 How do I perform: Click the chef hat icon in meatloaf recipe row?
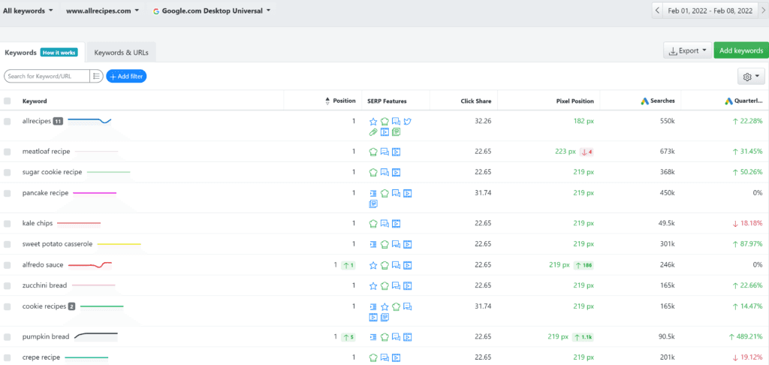[x=373, y=152]
